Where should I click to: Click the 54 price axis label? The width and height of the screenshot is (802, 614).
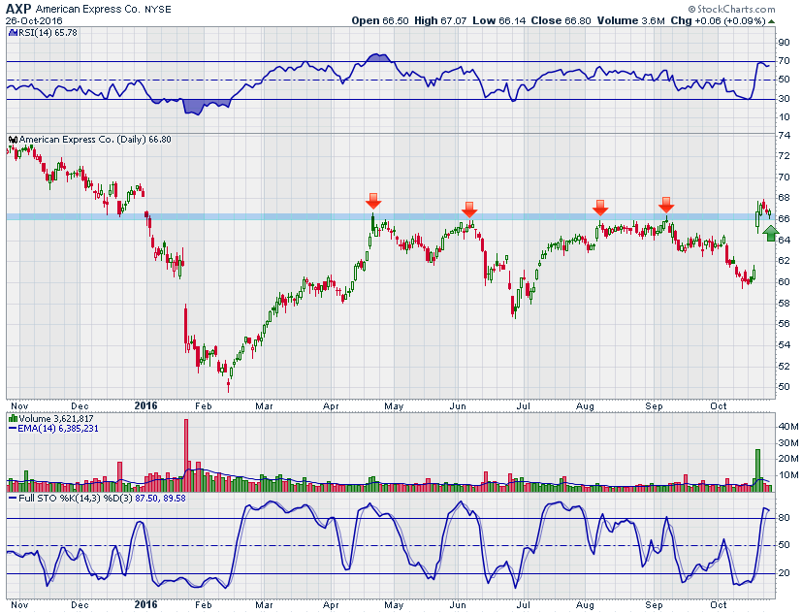(x=784, y=345)
